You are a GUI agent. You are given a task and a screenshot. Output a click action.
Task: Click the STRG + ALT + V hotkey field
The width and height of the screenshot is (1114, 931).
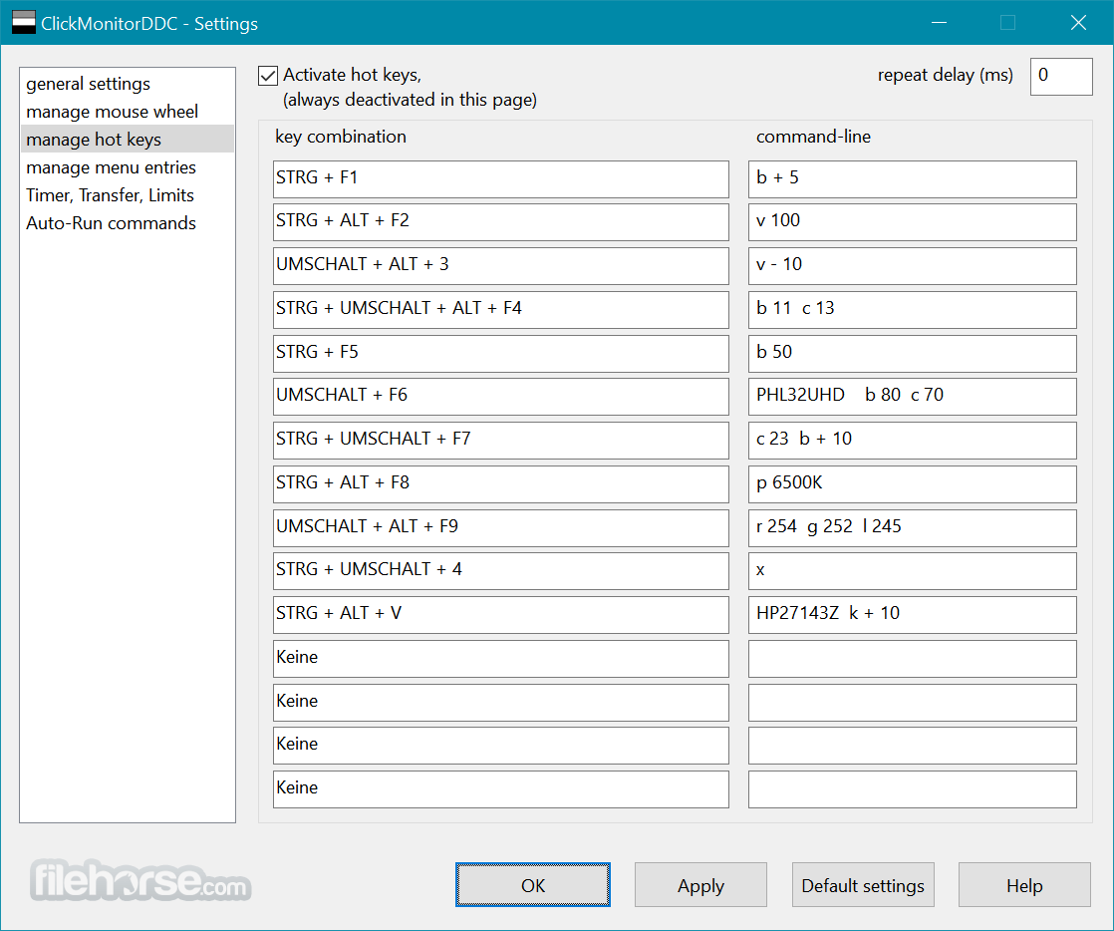[501, 615]
